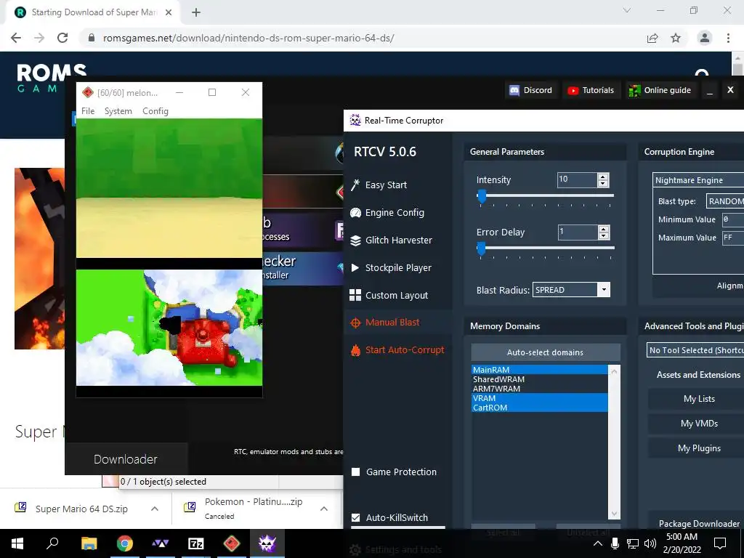Image resolution: width=744 pixels, height=558 pixels.
Task: Share this page icon in address bar
Action: pos(652,38)
